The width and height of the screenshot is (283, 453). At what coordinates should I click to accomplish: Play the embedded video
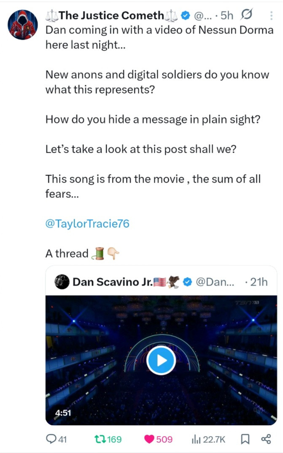[x=161, y=360]
